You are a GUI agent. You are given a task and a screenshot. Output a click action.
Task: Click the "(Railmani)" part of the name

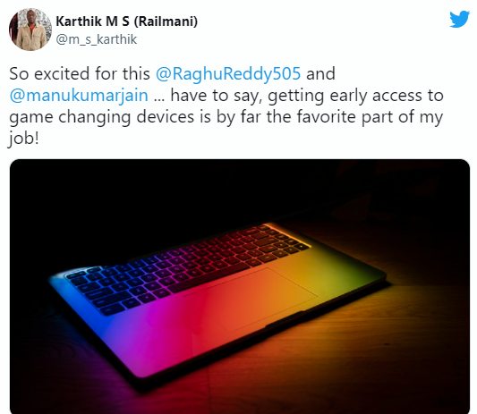[x=166, y=21]
